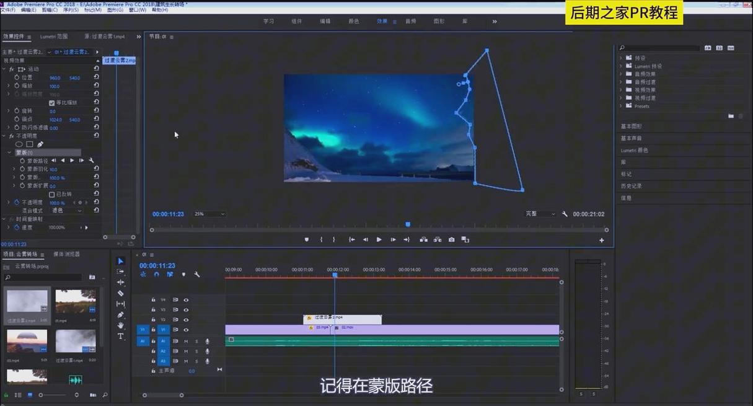Viewport: 753px width, 406px height.
Task: Toggle the mask inverted checkbox
Action: [51, 194]
